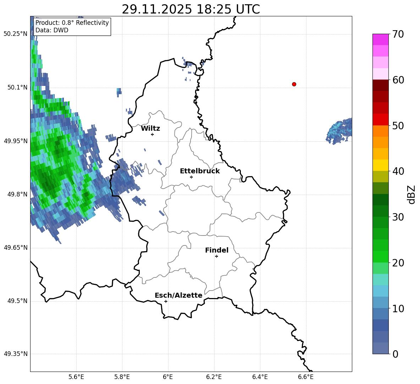The height and width of the screenshot is (384, 420).
Task: Select the Wiltz city label
Action: 150,129
